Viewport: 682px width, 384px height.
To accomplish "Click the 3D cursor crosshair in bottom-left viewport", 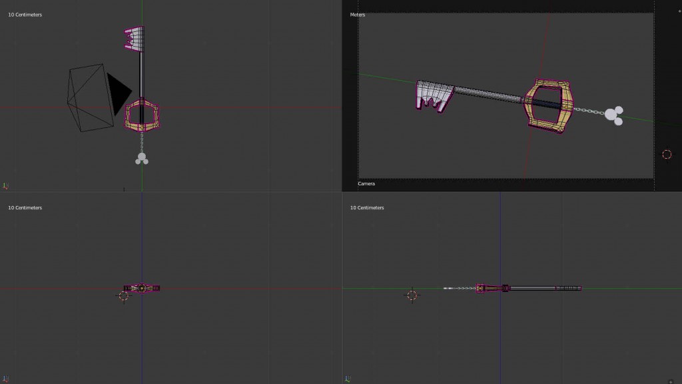I will [x=124, y=295].
